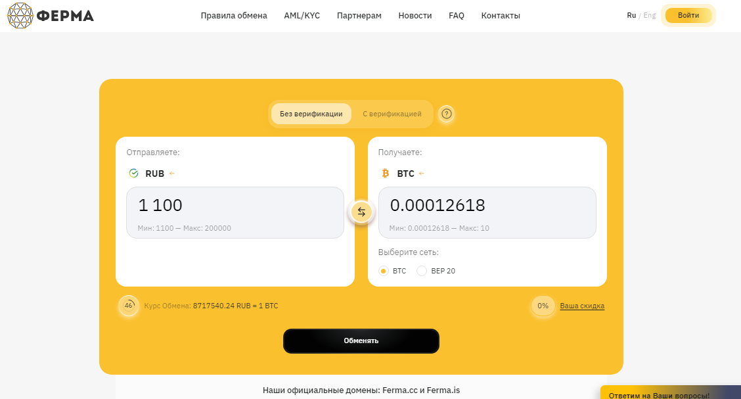
Task: Open the AML/KYC page
Action: click(302, 16)
